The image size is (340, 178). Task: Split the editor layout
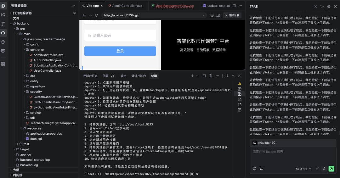(234, 6)
